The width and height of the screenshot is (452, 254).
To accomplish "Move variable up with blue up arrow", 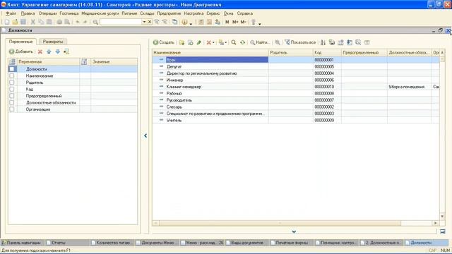I will pyautogui.click(x=49, y=52).
